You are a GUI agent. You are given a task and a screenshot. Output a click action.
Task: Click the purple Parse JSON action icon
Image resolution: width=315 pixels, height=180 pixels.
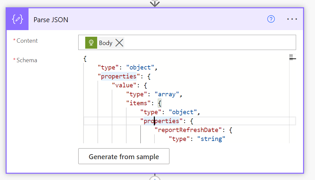(x=17, y=20)
